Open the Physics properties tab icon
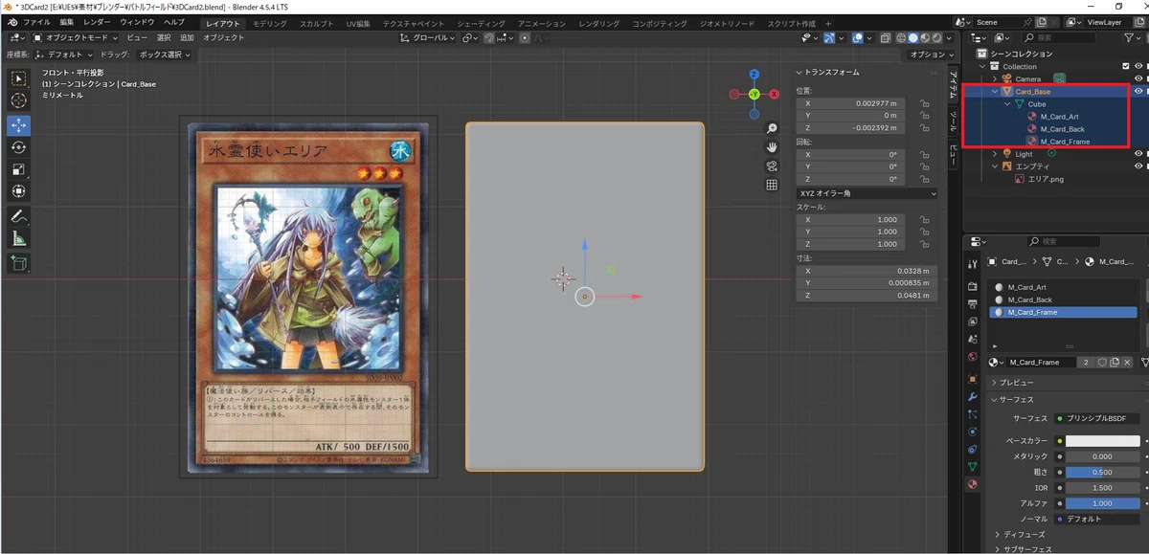 pyautogui.click(x=973, y=432)
